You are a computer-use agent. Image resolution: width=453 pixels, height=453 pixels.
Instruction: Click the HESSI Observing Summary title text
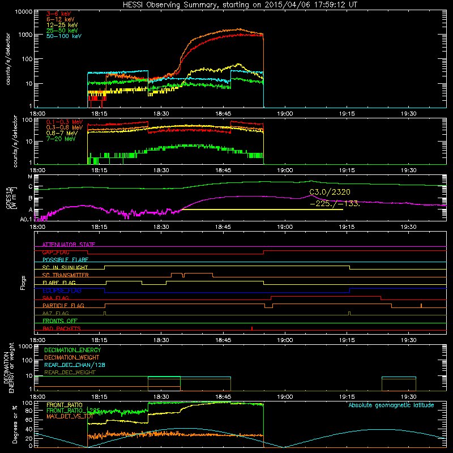[x=240, y=5]
